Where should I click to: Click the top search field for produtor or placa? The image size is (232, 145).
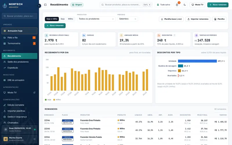[126, 5]
